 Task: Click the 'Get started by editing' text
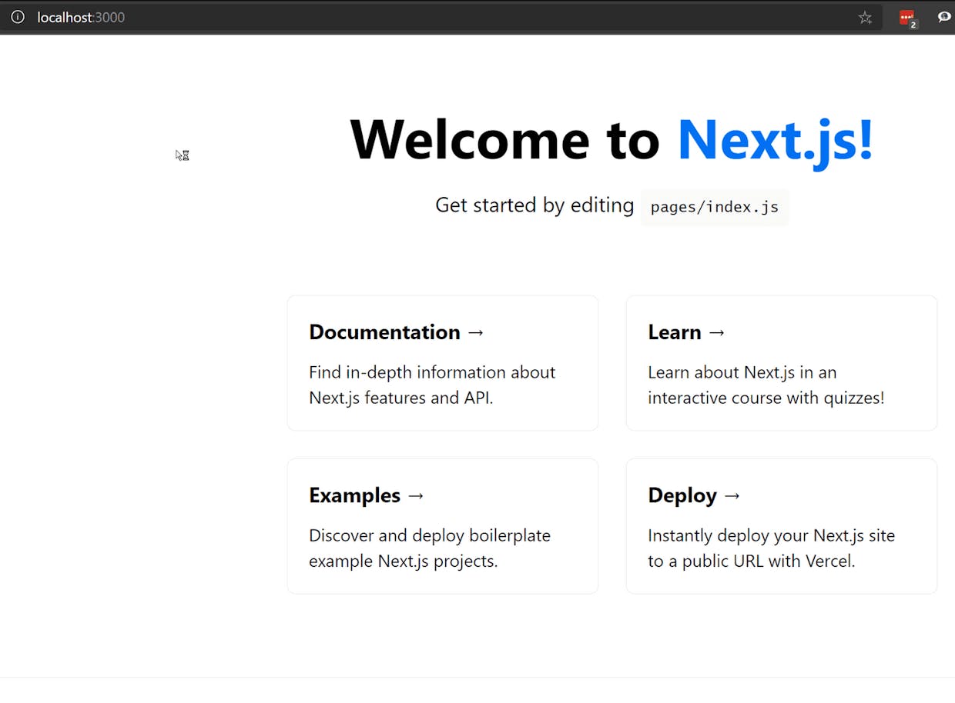[x=534, y=205]
